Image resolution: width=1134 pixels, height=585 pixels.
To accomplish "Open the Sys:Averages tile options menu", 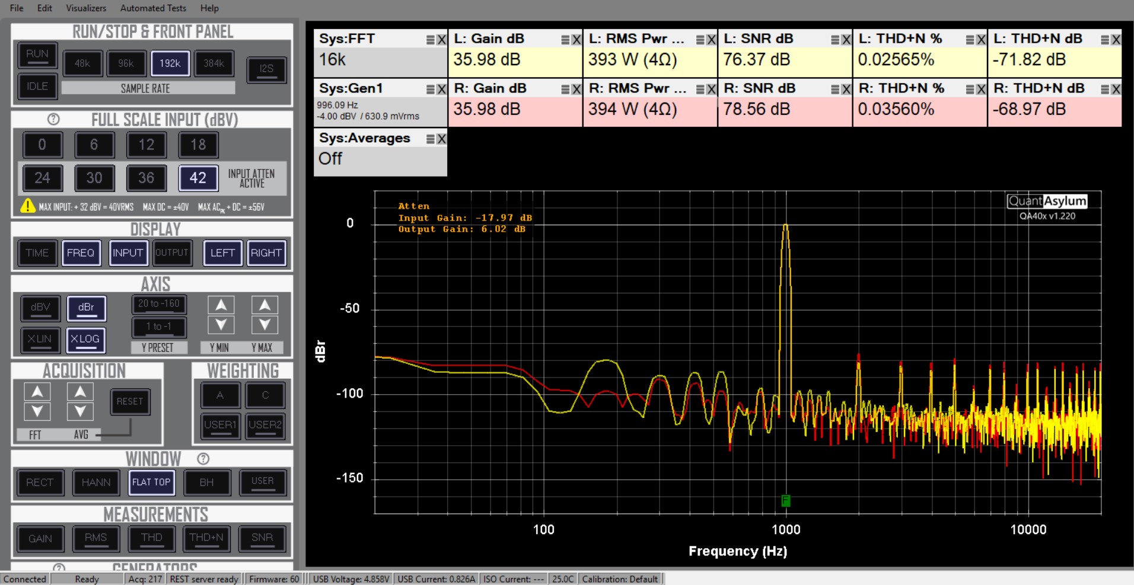I will tap(431, 139).
